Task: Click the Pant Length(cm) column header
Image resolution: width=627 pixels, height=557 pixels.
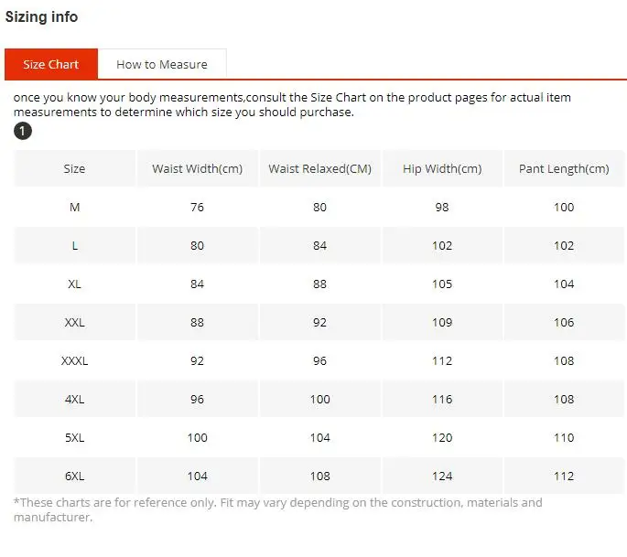Action: click(x=564, y=168)
